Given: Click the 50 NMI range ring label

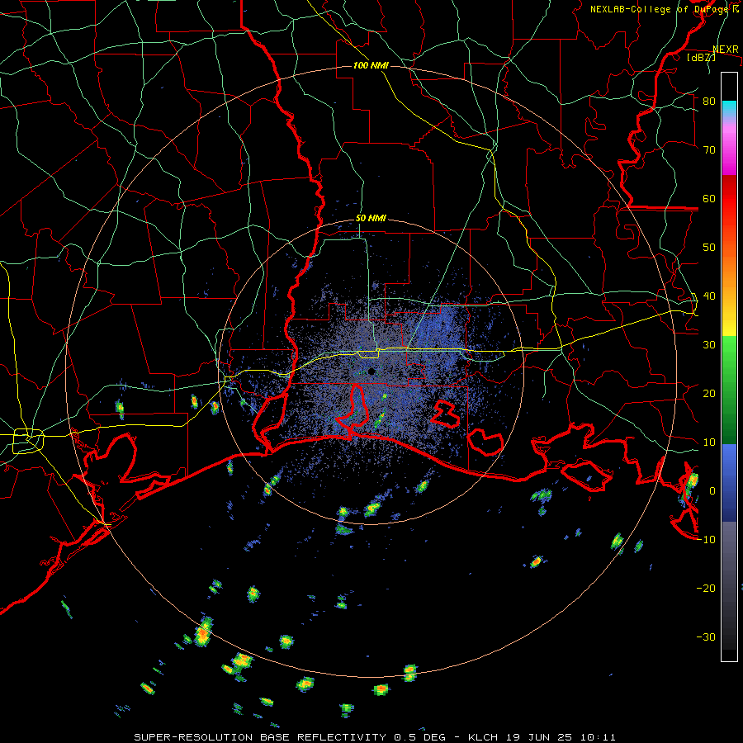Looking at the screenshot, I should (x=371, y=219).
